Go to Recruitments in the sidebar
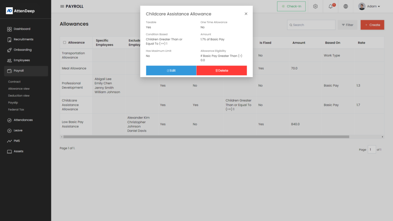This screenshot has width=393, height=221. (23, 40)
